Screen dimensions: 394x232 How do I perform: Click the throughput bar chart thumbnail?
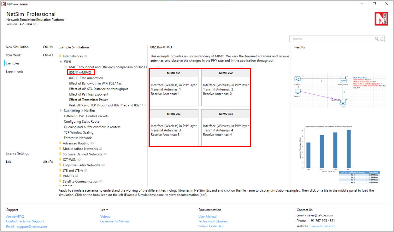pos(329,148)
